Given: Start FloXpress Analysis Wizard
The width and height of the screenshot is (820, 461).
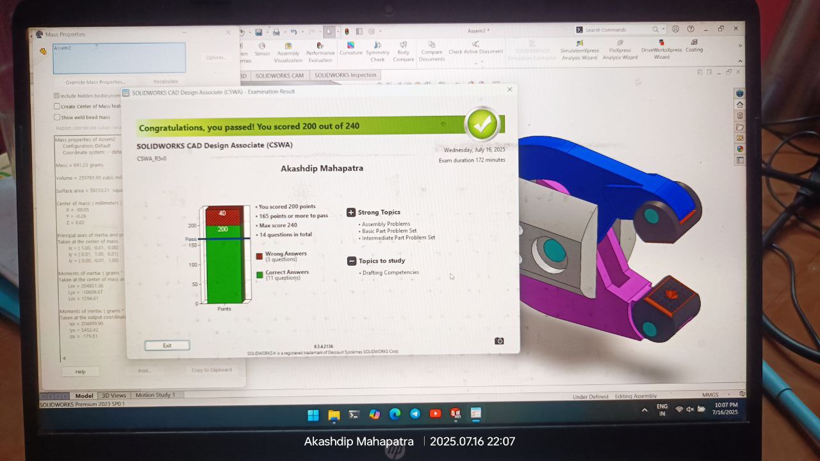Looking at the screenshot, I should click(620, 50).
